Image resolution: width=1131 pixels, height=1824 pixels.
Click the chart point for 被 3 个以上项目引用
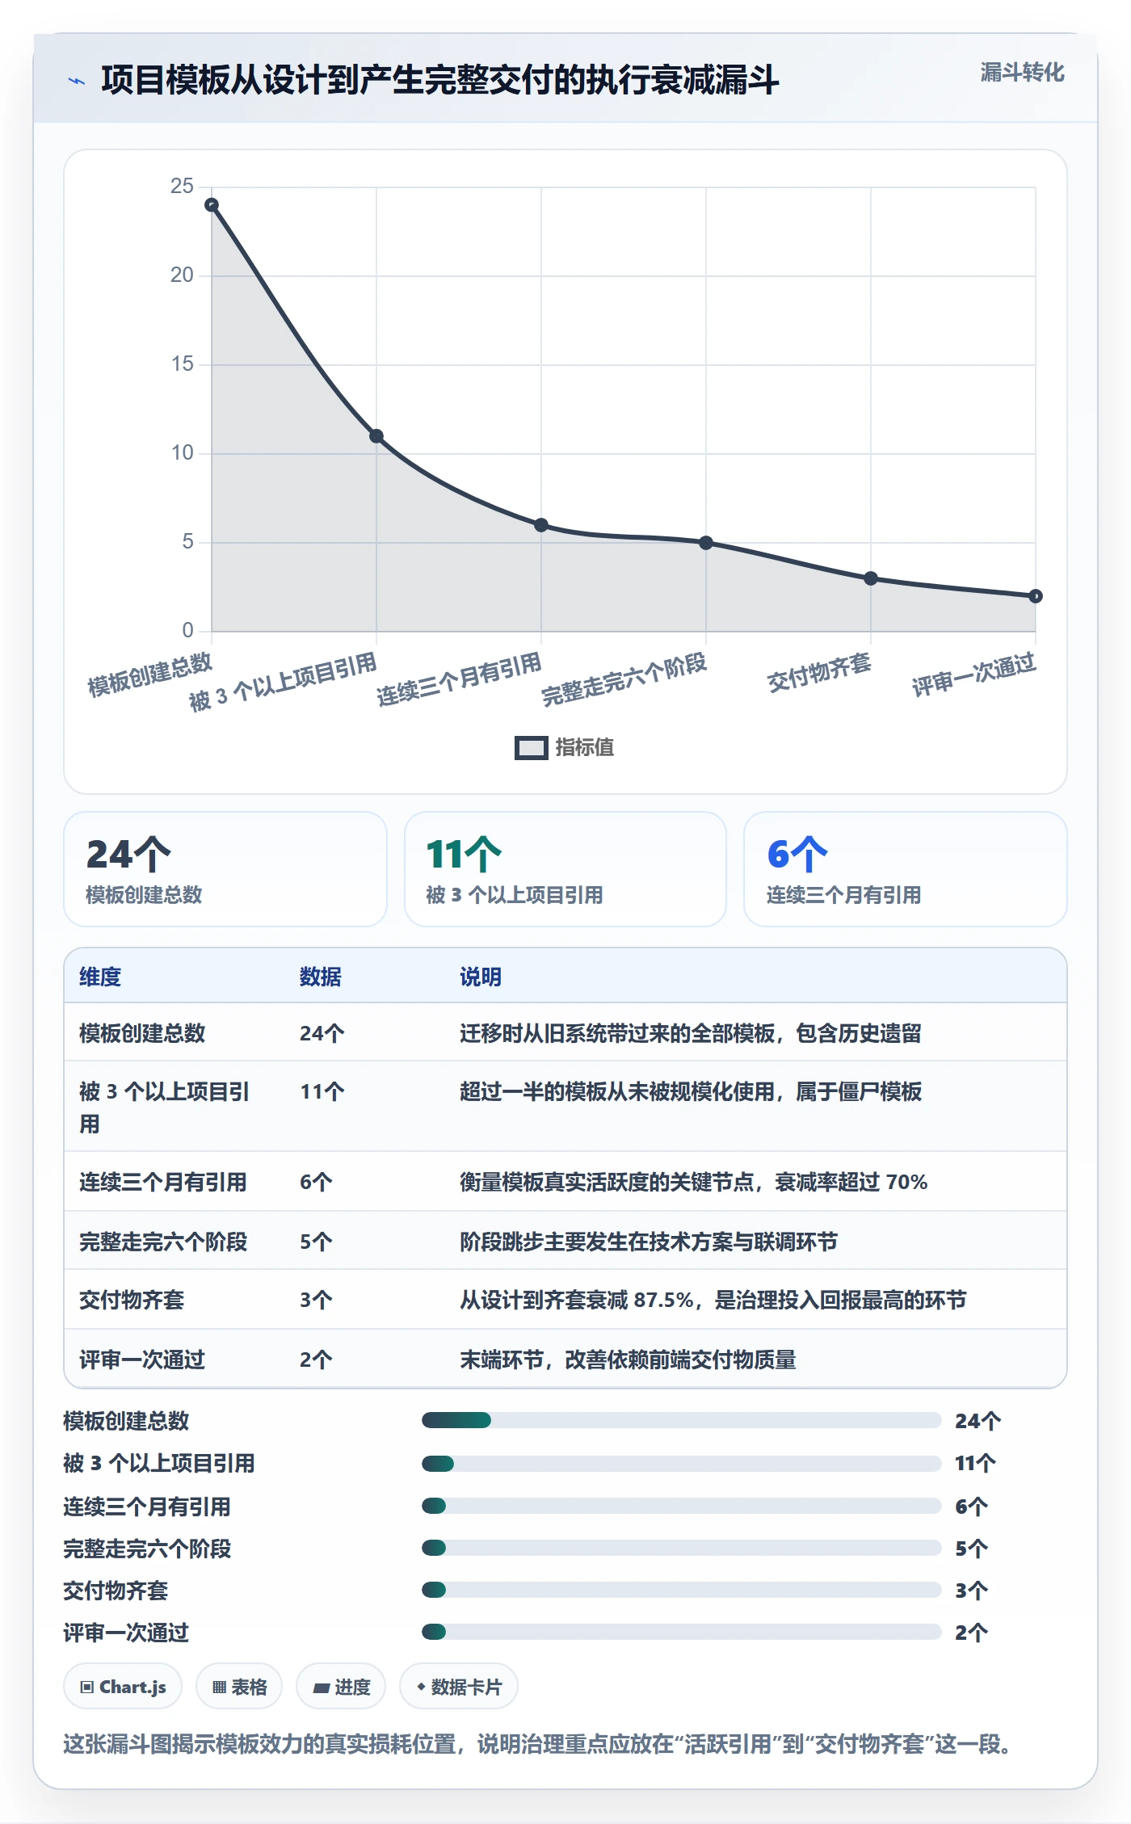pyautogui.click(x=376, y=436)
